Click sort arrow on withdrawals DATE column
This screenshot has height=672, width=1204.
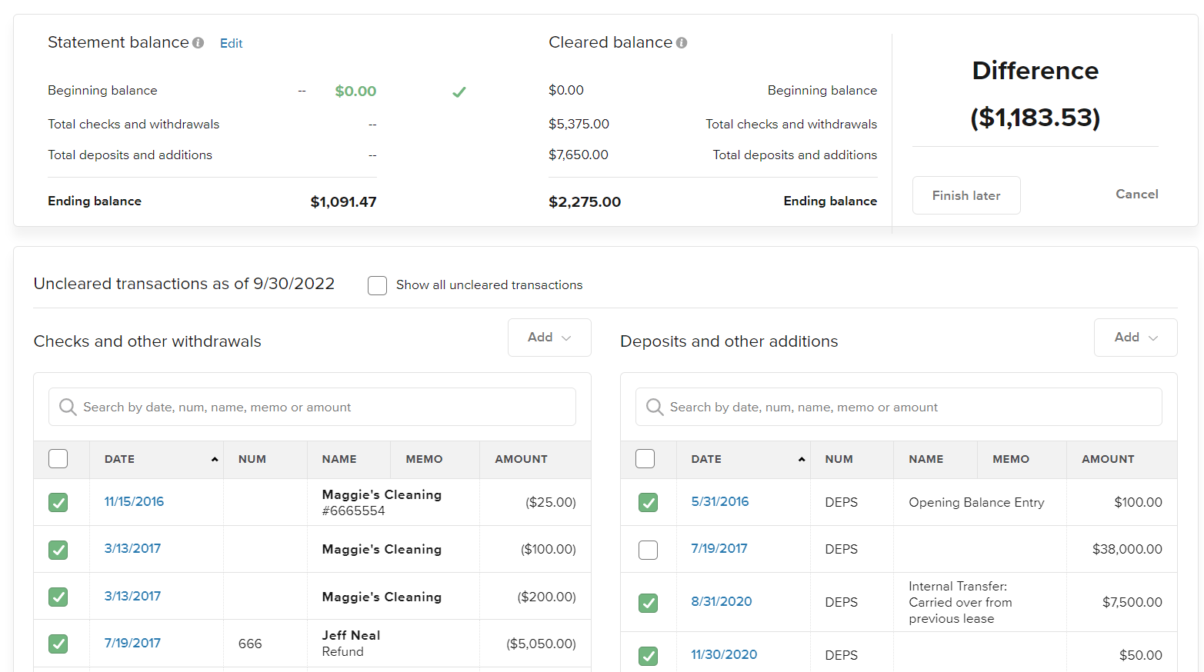coord(215,459)
